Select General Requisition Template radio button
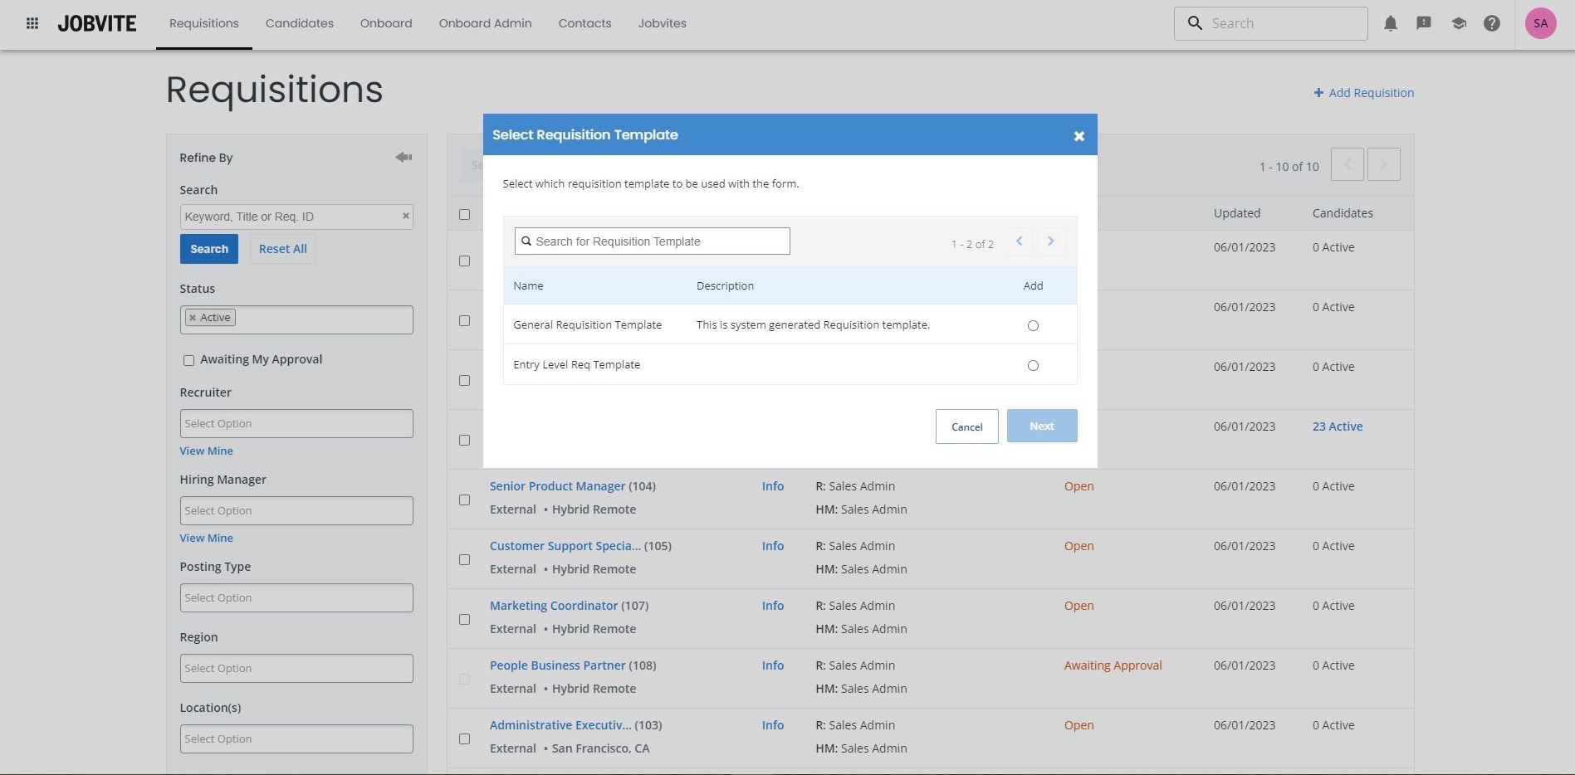The width and height of the screenshot is (1575, 775). point(1033,325)
